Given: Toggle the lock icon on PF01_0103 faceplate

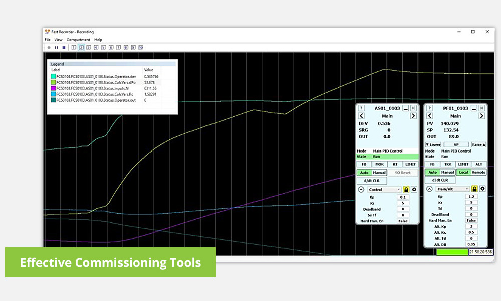Looking at the screenshot, I should point(474,189).
